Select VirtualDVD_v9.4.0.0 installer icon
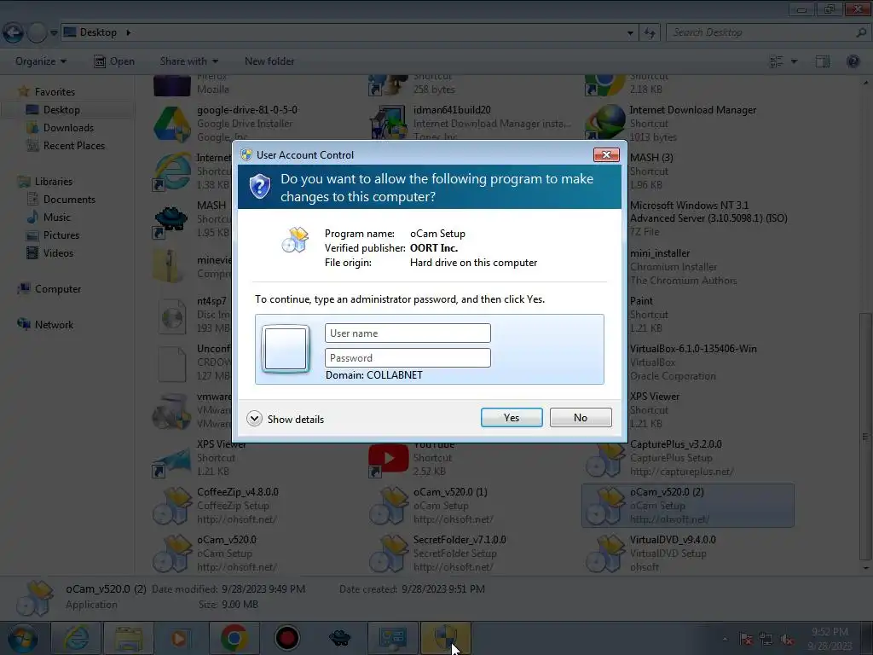 (605, 554)
